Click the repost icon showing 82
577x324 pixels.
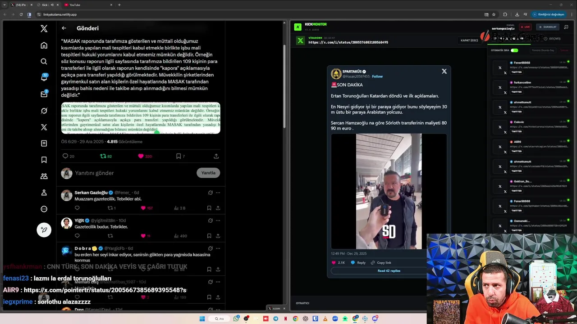103,156
